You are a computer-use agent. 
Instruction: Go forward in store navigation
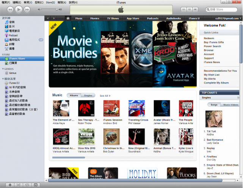coord(54,18)
